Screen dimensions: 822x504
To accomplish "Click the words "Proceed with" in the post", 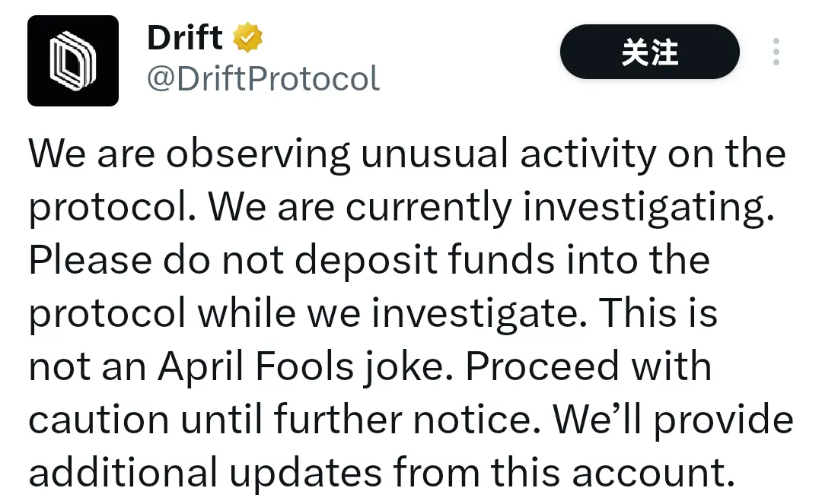I will pyautogui.click(x=588, y=366).
